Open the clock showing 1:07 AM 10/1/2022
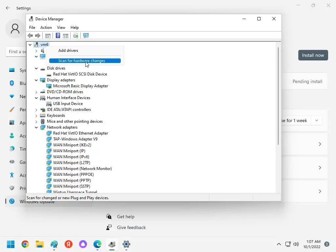This screenshot has height=252, width=336. click(x=312, y=244)
